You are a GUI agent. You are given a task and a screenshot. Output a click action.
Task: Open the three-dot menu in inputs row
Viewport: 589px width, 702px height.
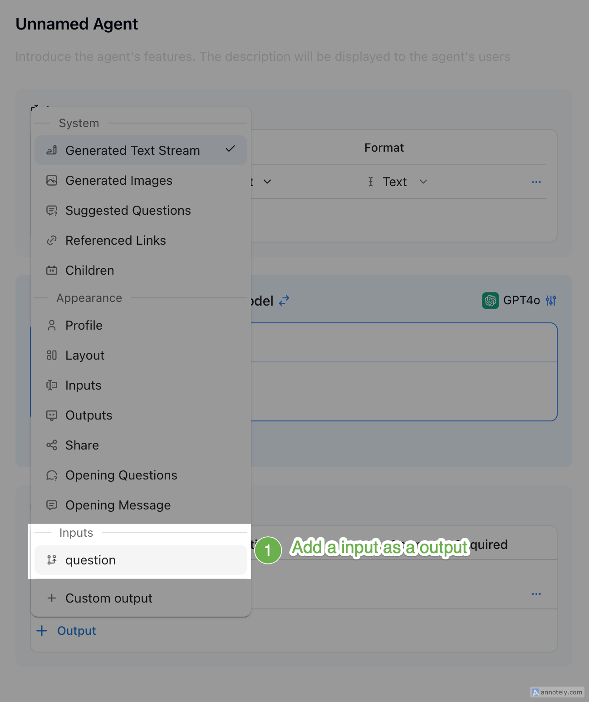536,594
